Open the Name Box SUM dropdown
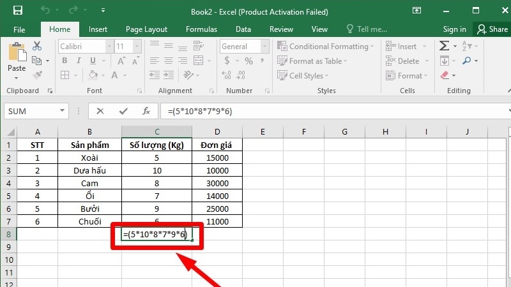Image resolution: width=511 pixels, height=287 pixels. [x=62, y=111]
